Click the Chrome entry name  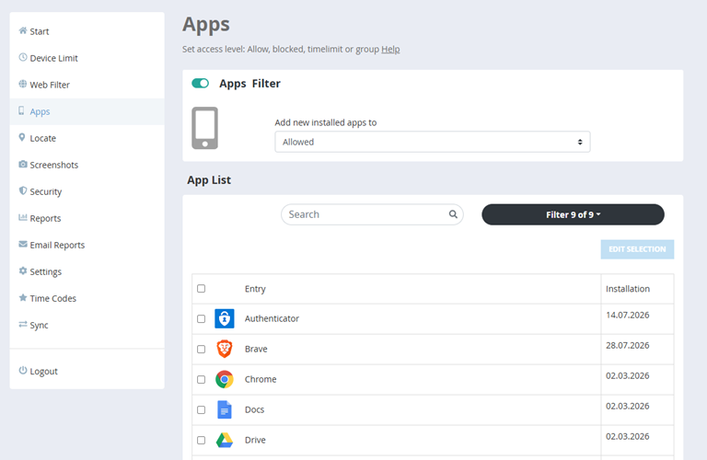(261, 379)
